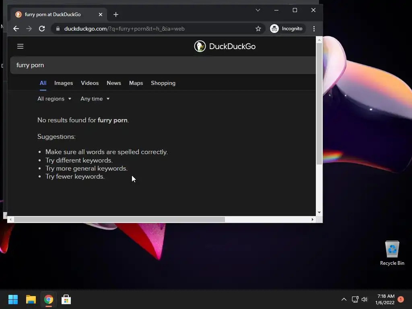
Task: Open Chrome's three-dot menu
Action: tap(314, 29)
